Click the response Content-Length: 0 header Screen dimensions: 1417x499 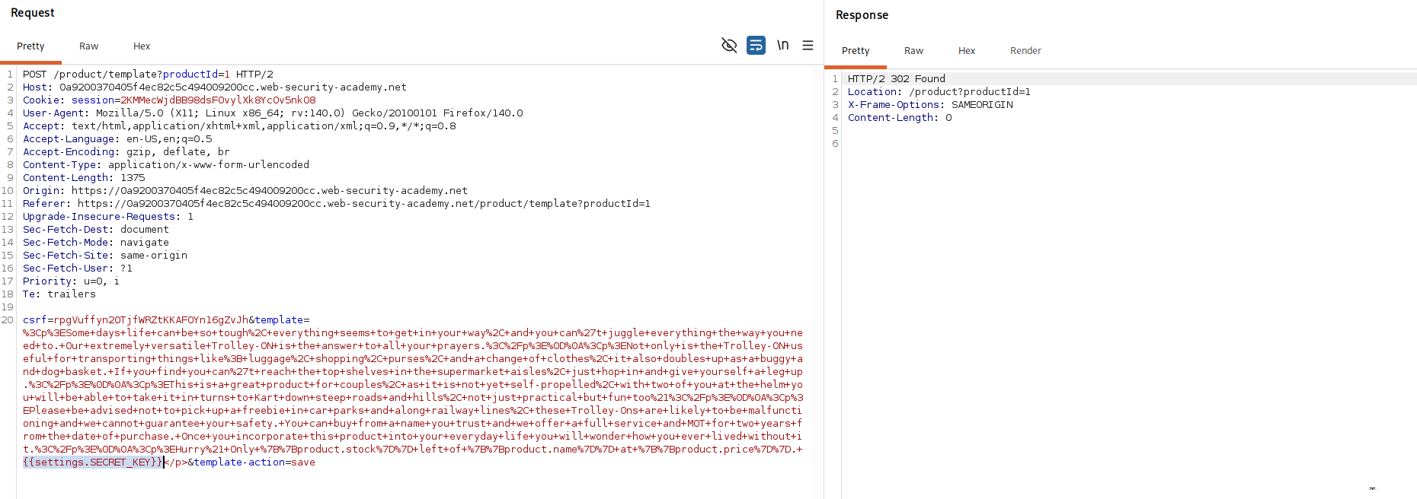click(900, 118)
